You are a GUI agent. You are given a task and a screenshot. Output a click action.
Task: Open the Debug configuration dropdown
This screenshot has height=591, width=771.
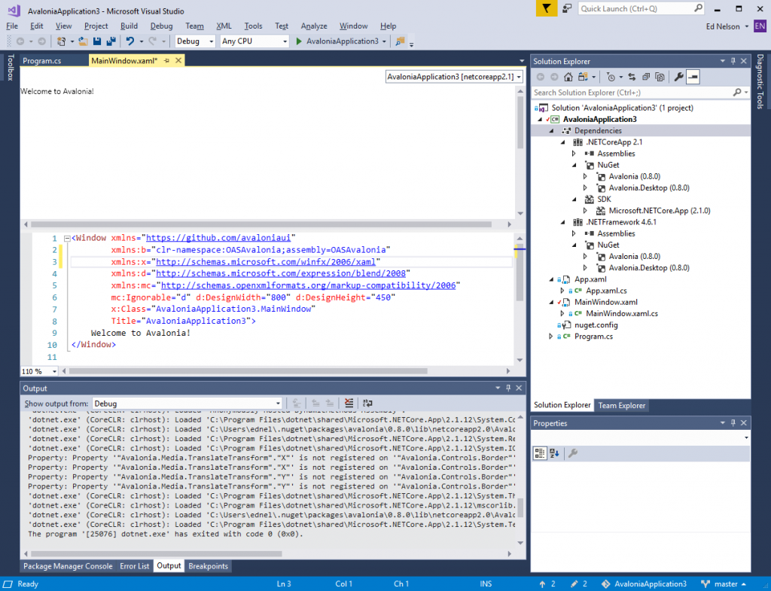click(x=195, y=41)
